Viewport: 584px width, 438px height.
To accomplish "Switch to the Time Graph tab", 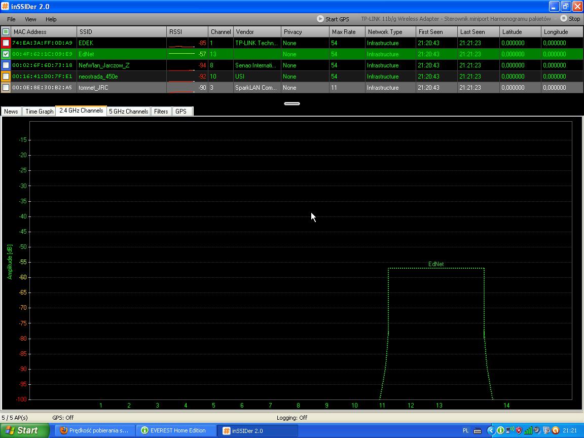I will pos(39,112).
